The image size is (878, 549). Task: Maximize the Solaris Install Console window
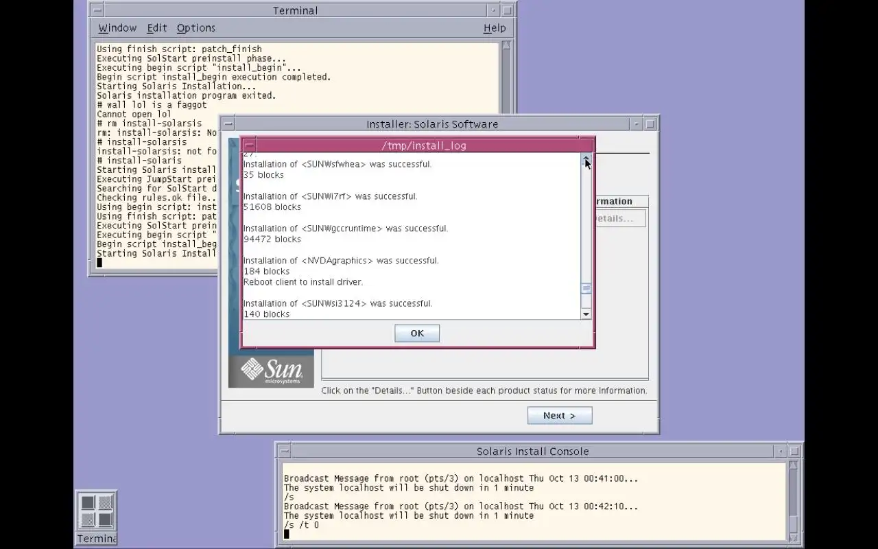point(794,452)
